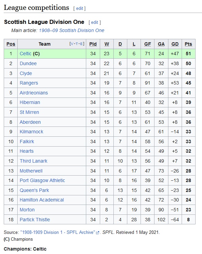Edit the Scottish League Division One section
This screenshot has height=254, width=202.
coord(94,23)
